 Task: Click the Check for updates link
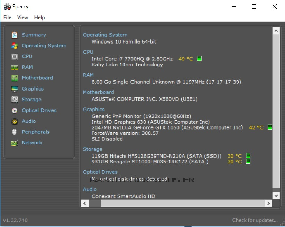tap(255, 220)
